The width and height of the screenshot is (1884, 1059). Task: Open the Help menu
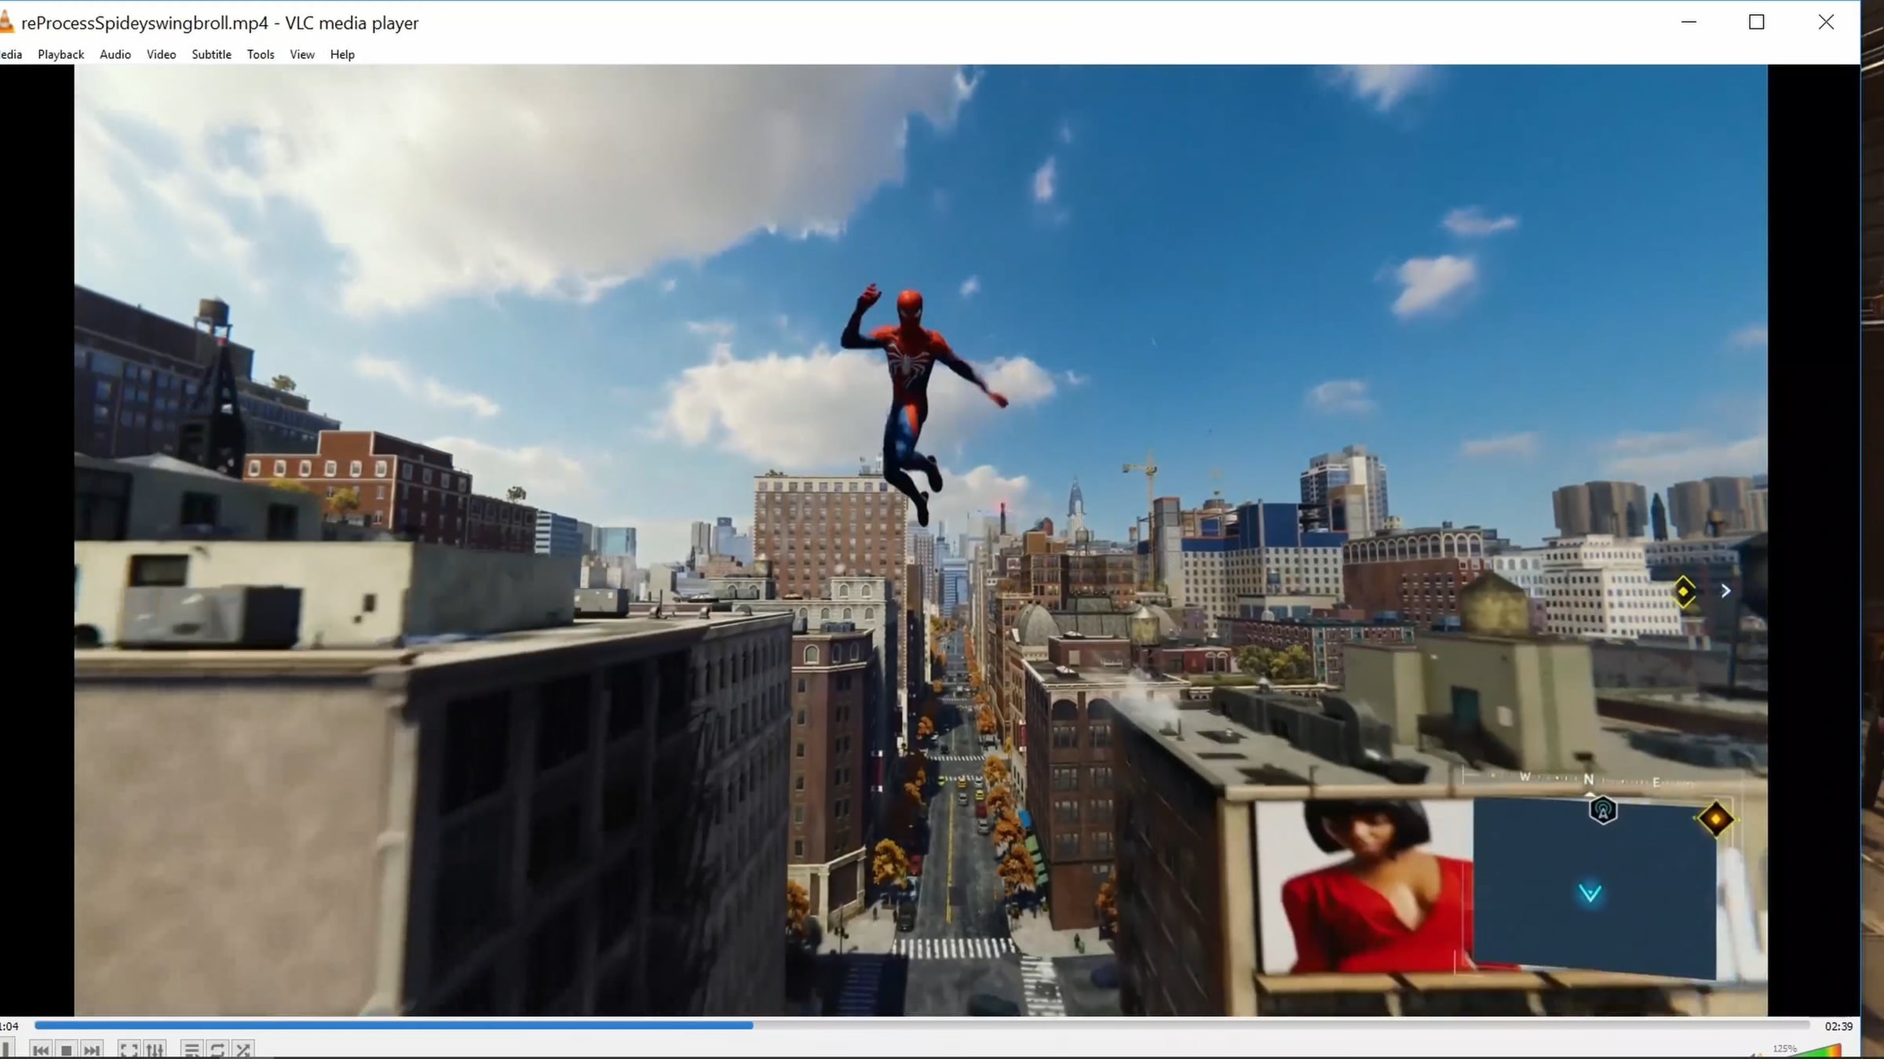pyautogui.click(x=342, y=54)
